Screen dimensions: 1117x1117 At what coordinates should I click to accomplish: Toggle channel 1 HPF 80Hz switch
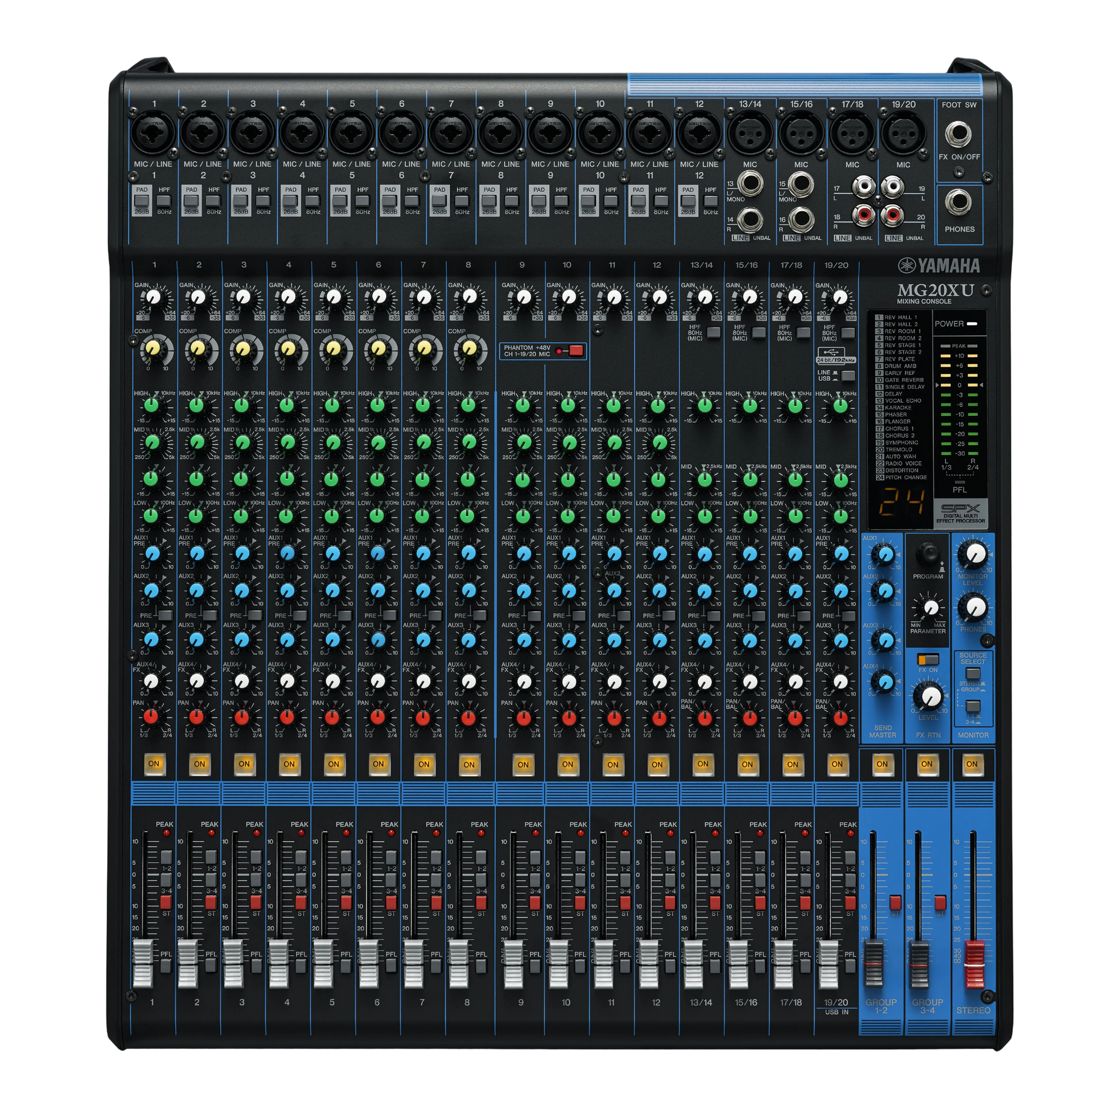(x=164, y=201)
